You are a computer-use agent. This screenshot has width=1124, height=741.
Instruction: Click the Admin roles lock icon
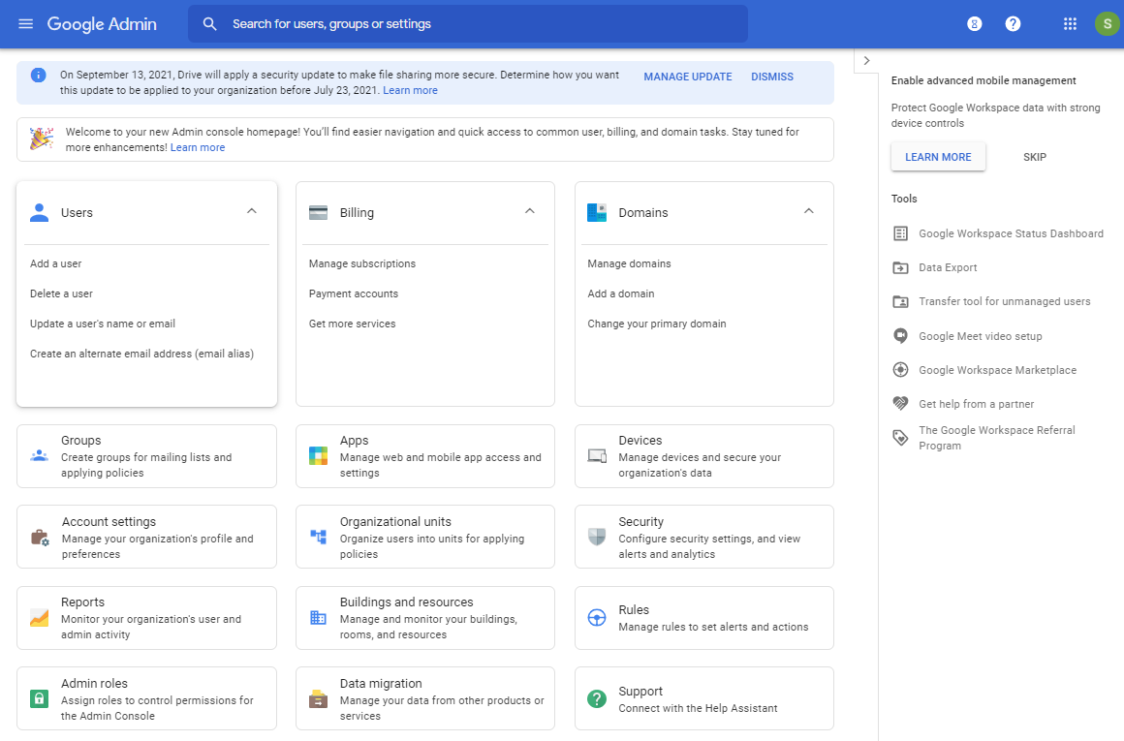tap(40, 698)
